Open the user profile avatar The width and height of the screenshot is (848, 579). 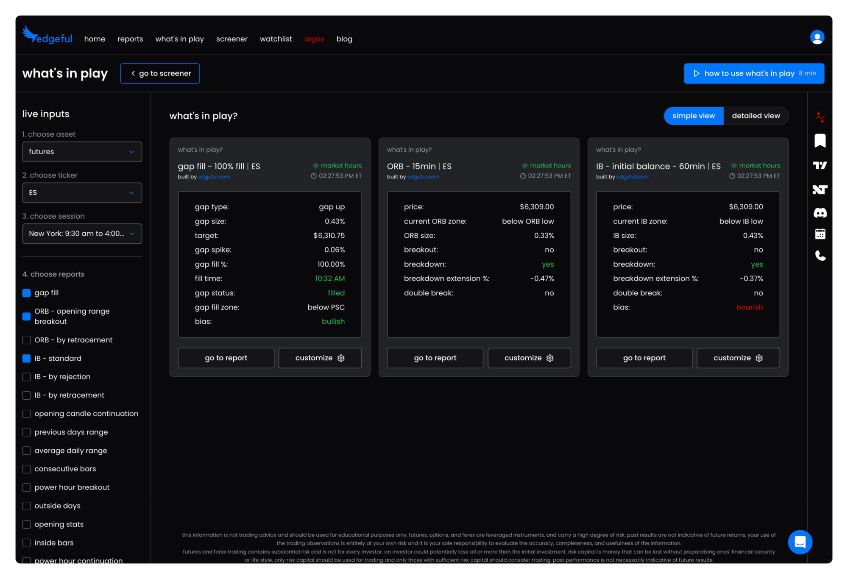817,37
